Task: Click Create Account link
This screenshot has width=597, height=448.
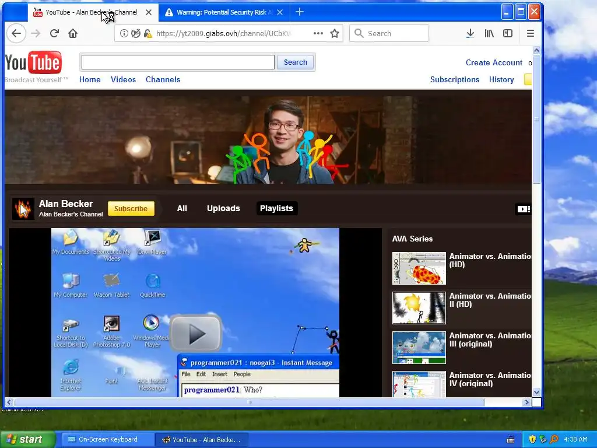Action: click(x=494, y=62)
